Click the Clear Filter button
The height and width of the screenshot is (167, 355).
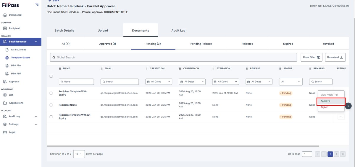pyautogui.click(x=312, y=57)
